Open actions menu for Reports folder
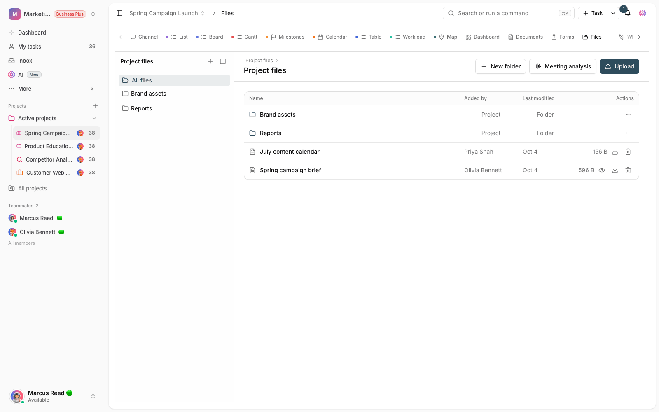Viewport: 659px width, 412px height. 629,133
